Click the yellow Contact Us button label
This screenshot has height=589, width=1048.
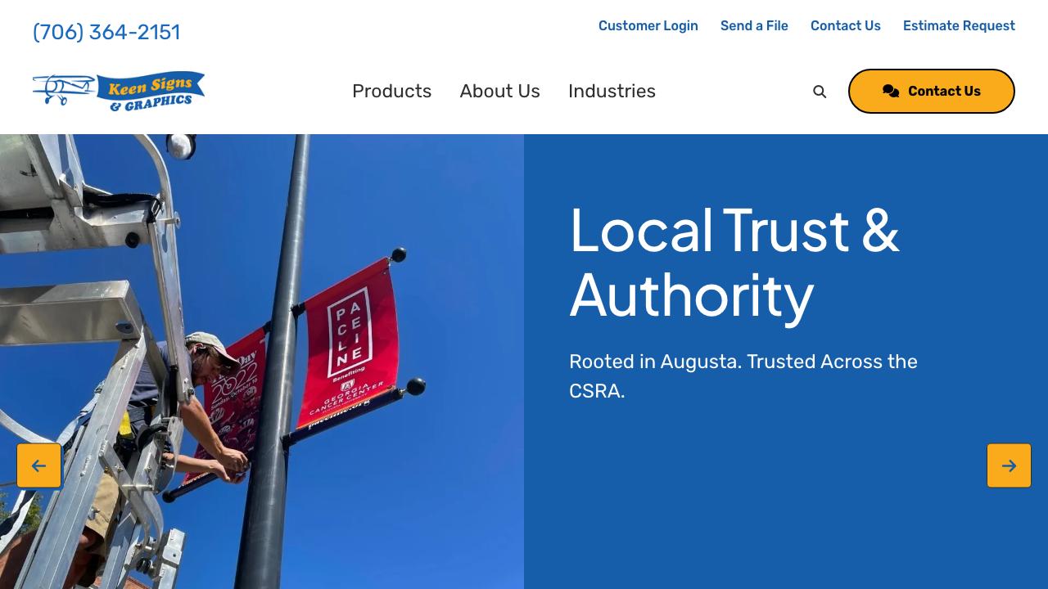(944, 92)
